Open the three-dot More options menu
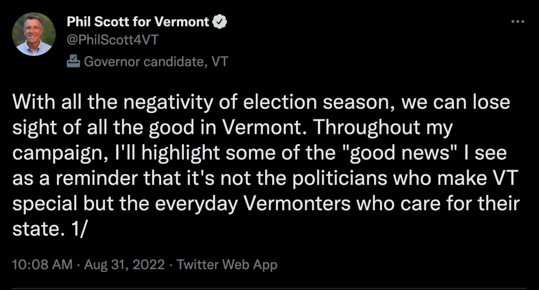This screenshot has width=539, height=290. click(x=518, y=22)
